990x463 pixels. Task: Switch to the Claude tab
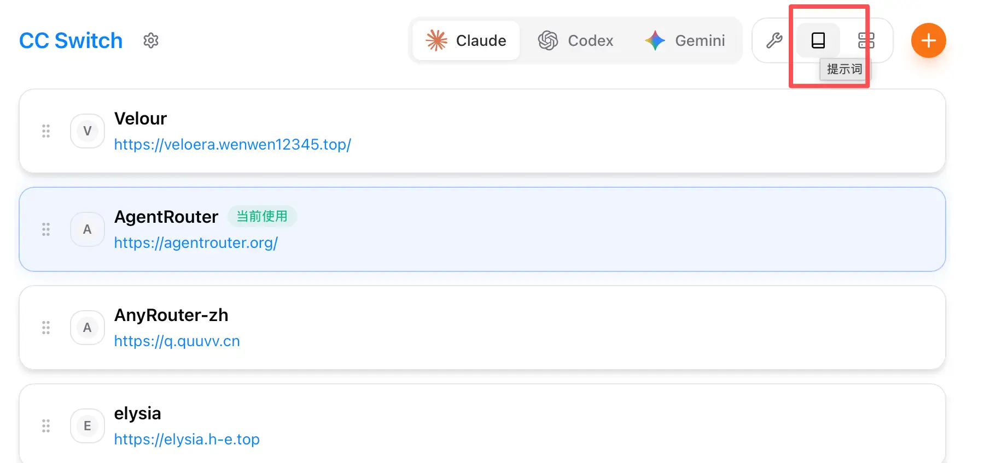(x=466, y=40)
